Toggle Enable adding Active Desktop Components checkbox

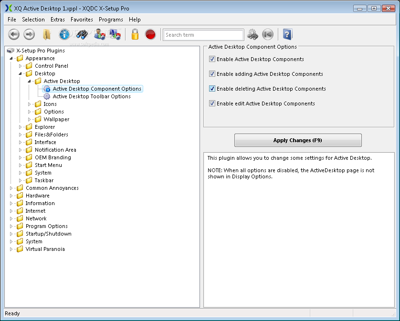click(212, 74)
